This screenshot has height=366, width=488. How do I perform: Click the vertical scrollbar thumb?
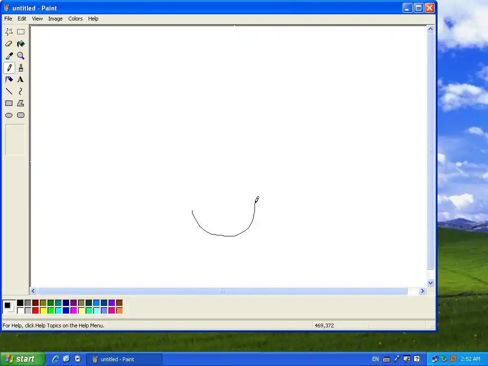point(431,151)
